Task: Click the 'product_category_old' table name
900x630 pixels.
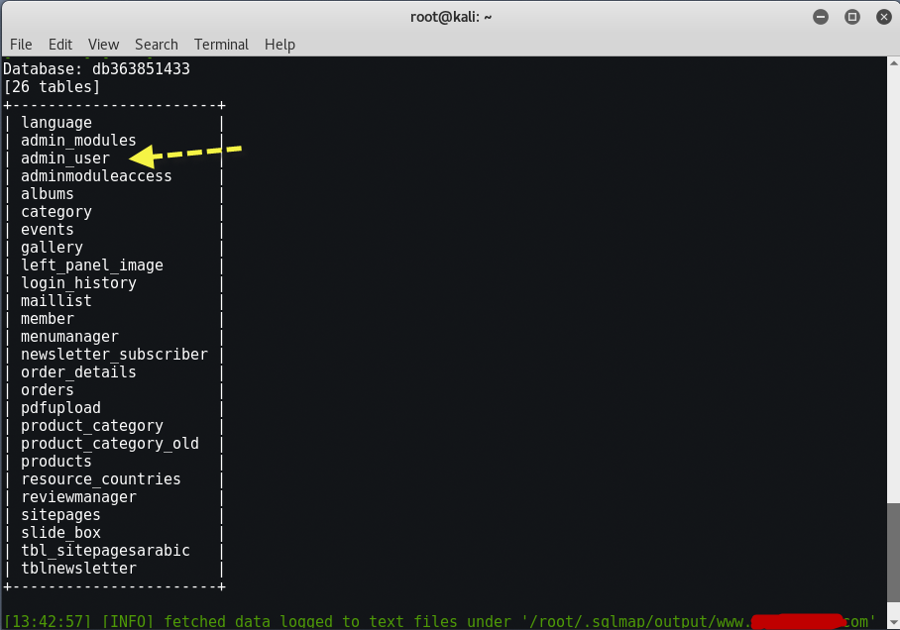Action: click(x=110, y=443)
